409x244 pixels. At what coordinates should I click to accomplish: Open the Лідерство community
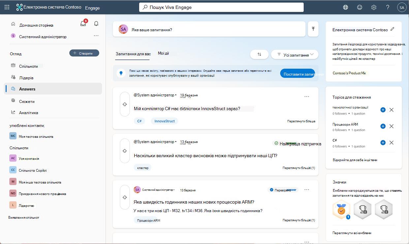pos(22,205)
